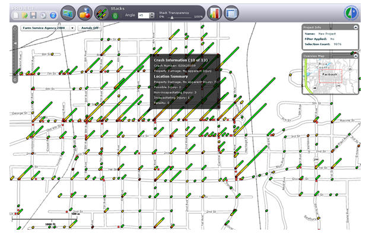Click the save project floppy icon
Screen dimensions: 372x235
click(x=33, y=15)
